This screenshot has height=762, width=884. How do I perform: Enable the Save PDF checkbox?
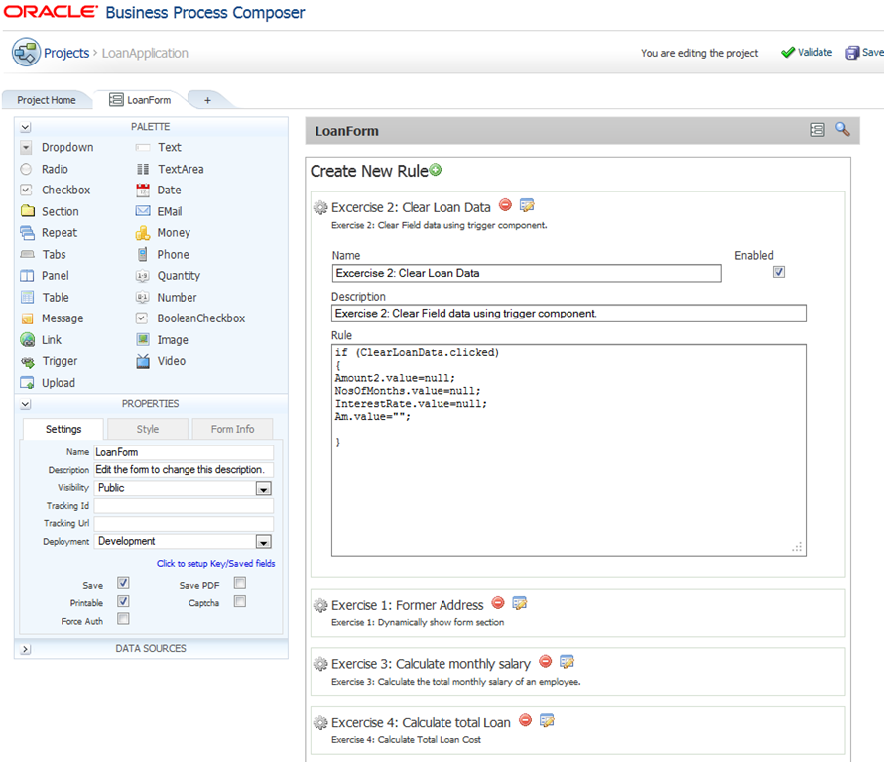click(x=240, y=584)
